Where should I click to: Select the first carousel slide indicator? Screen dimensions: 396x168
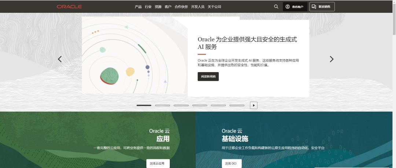[144, 105]
